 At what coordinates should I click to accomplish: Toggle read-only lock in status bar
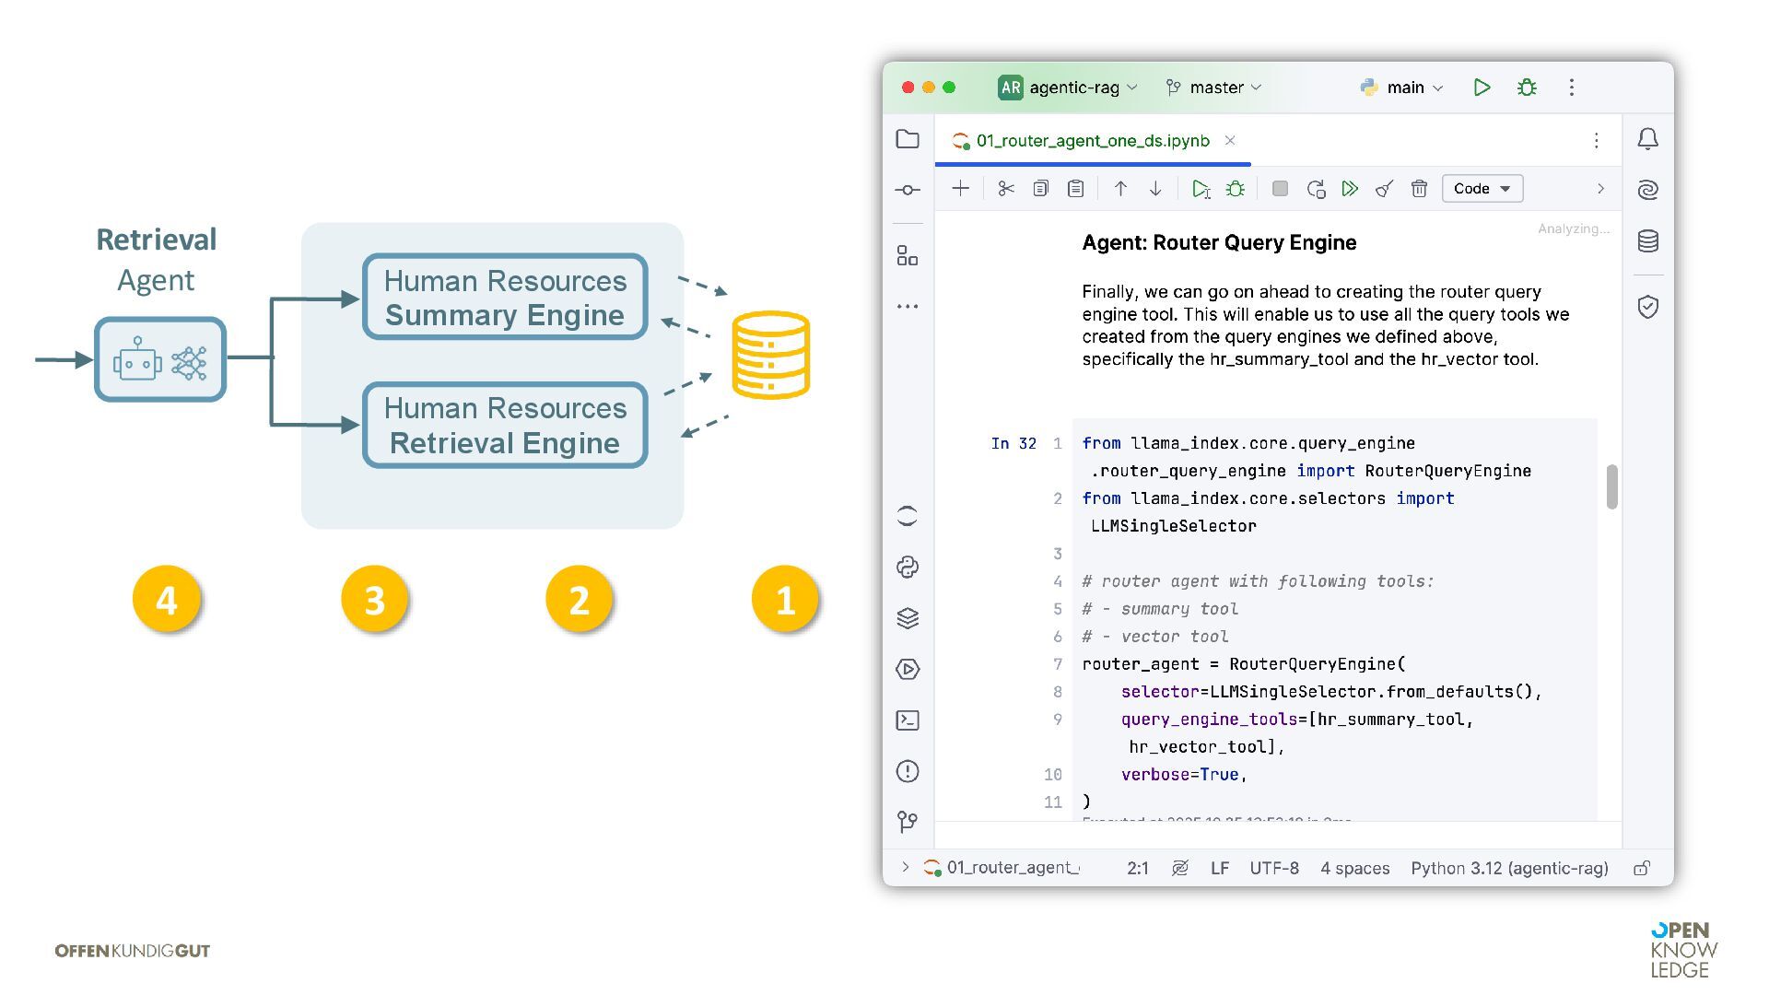point(1642,868)
